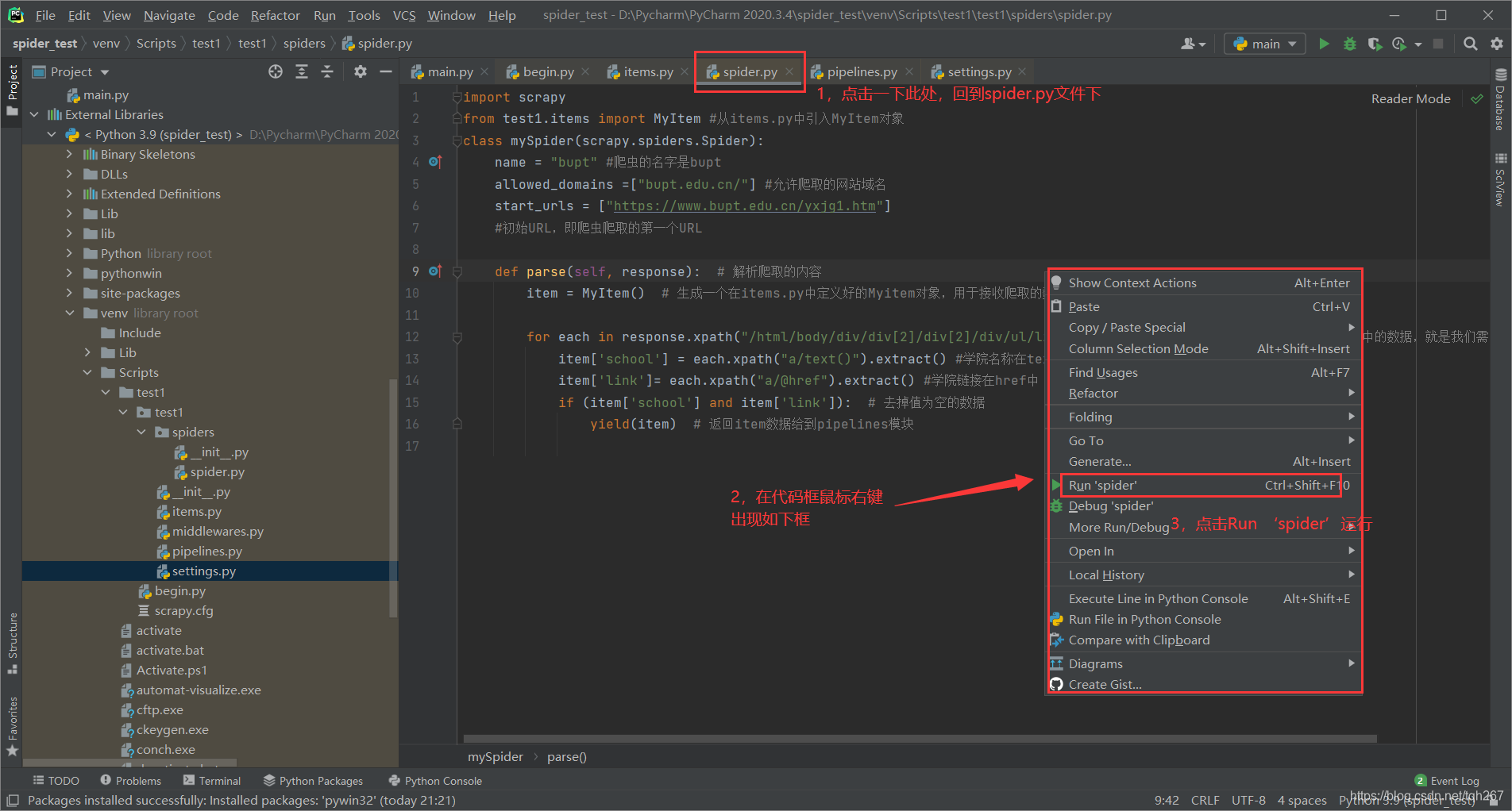Screen dimensions: 1512x811
Task: Open IDE settings gear at top right
Action: tap(1496, 44)
